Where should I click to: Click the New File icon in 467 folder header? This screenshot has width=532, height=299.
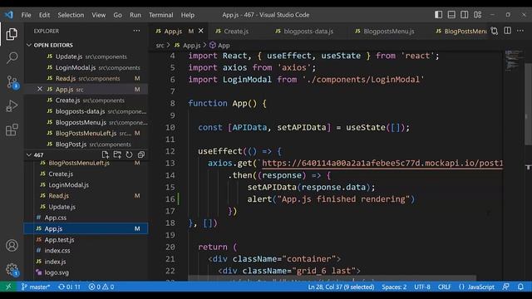pos(106,154)
